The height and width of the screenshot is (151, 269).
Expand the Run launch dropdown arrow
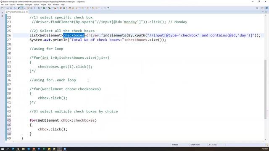[x=47, y=8]
